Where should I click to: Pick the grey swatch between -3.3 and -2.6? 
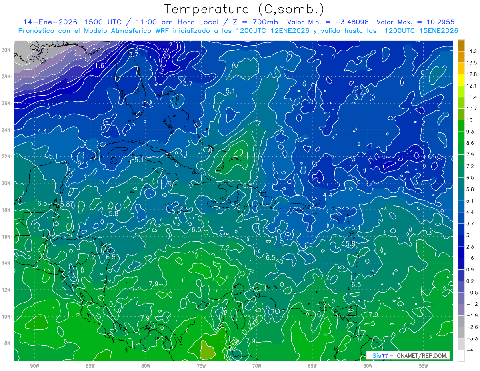[x=461, y=333]
